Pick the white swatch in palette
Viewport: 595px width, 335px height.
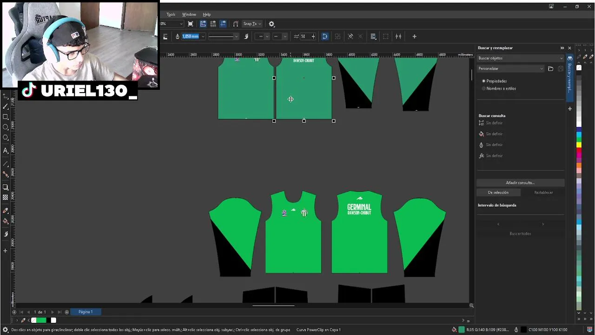point(579,125)
